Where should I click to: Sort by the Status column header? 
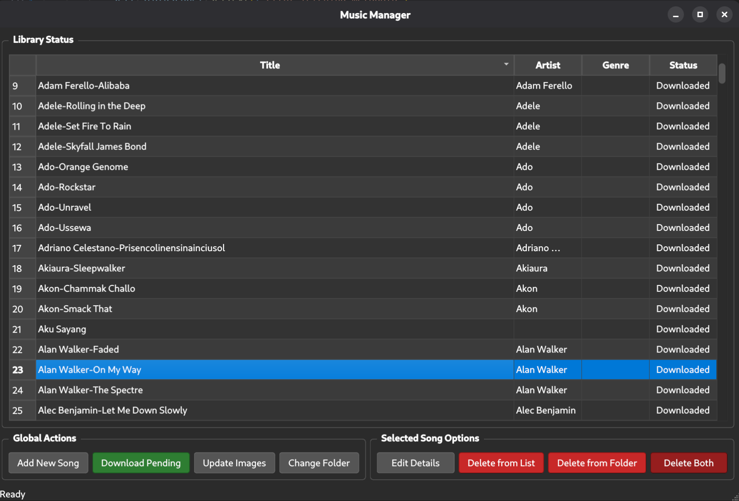click(683, 65)
